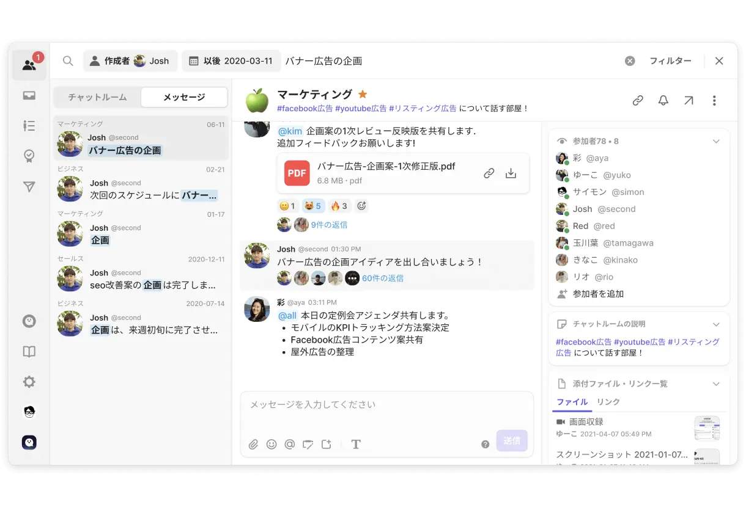The height and width of the screenshot is (513, 746).
Task: Click the フィルター button in search bar
Action: (670, 61)
